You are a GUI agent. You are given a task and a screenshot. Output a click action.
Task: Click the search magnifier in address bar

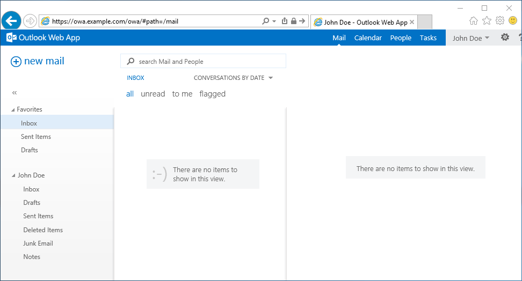coord(265,21)
